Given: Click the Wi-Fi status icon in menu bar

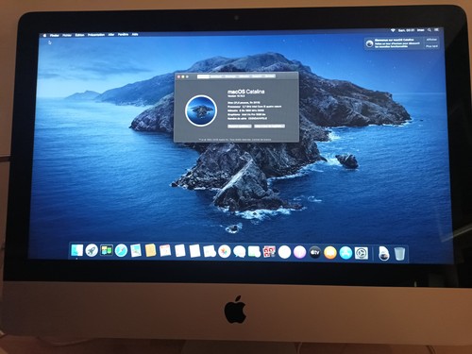Looking at the screenshot, I should [393, 30].
